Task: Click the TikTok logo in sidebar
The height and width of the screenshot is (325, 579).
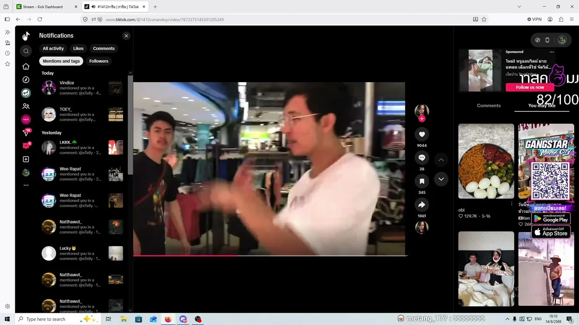Action: (26, 36)
